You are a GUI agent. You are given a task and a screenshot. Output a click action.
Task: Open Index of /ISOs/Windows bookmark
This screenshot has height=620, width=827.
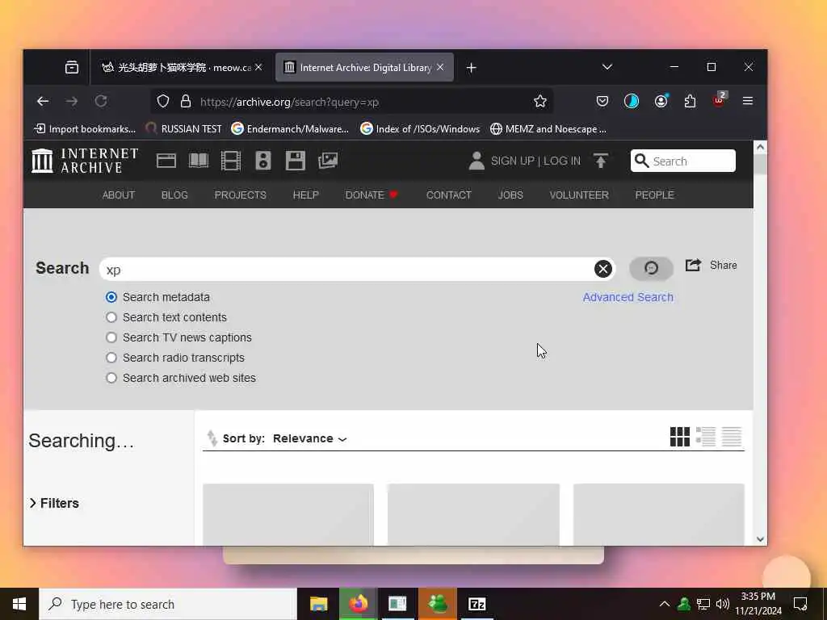[x=420, y=128]
